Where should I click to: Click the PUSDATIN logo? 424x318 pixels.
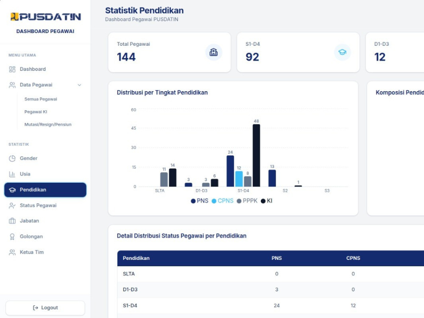pyautogui.click(x=45, y=17)
